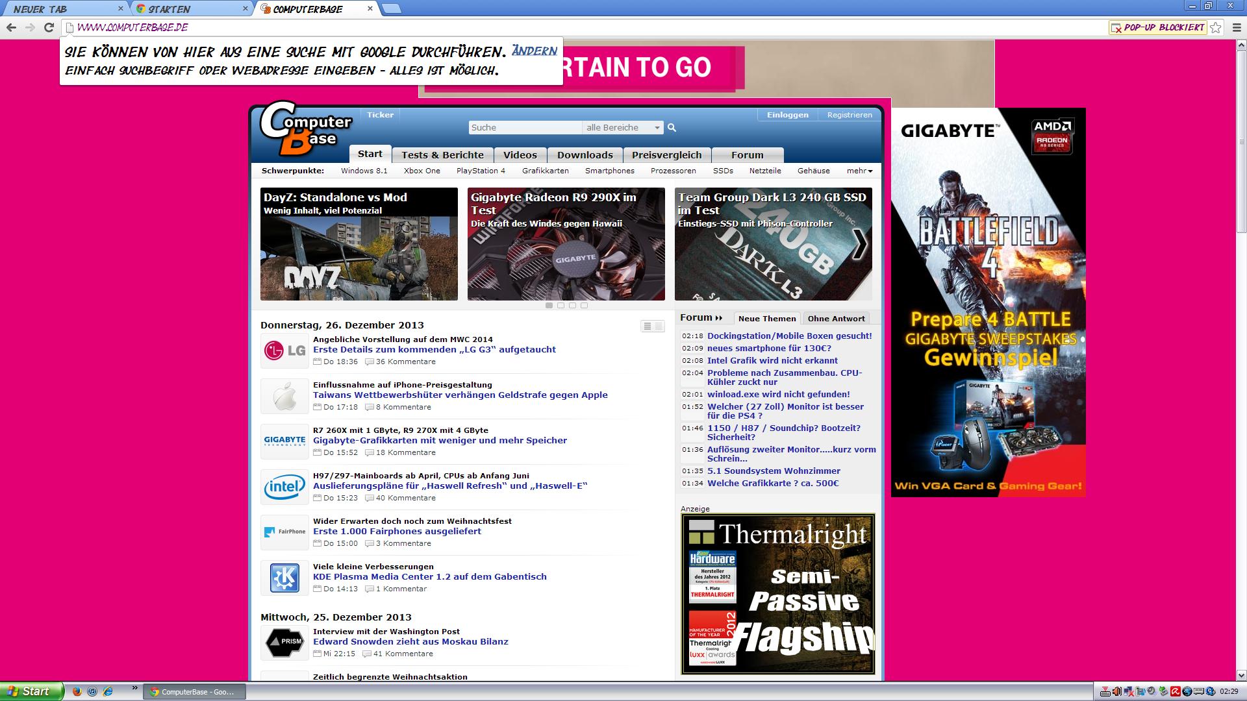Bookmark page with the star icon
Image resolution: width=1247 pixels, height=701 pixels.
click(1216, 27)
